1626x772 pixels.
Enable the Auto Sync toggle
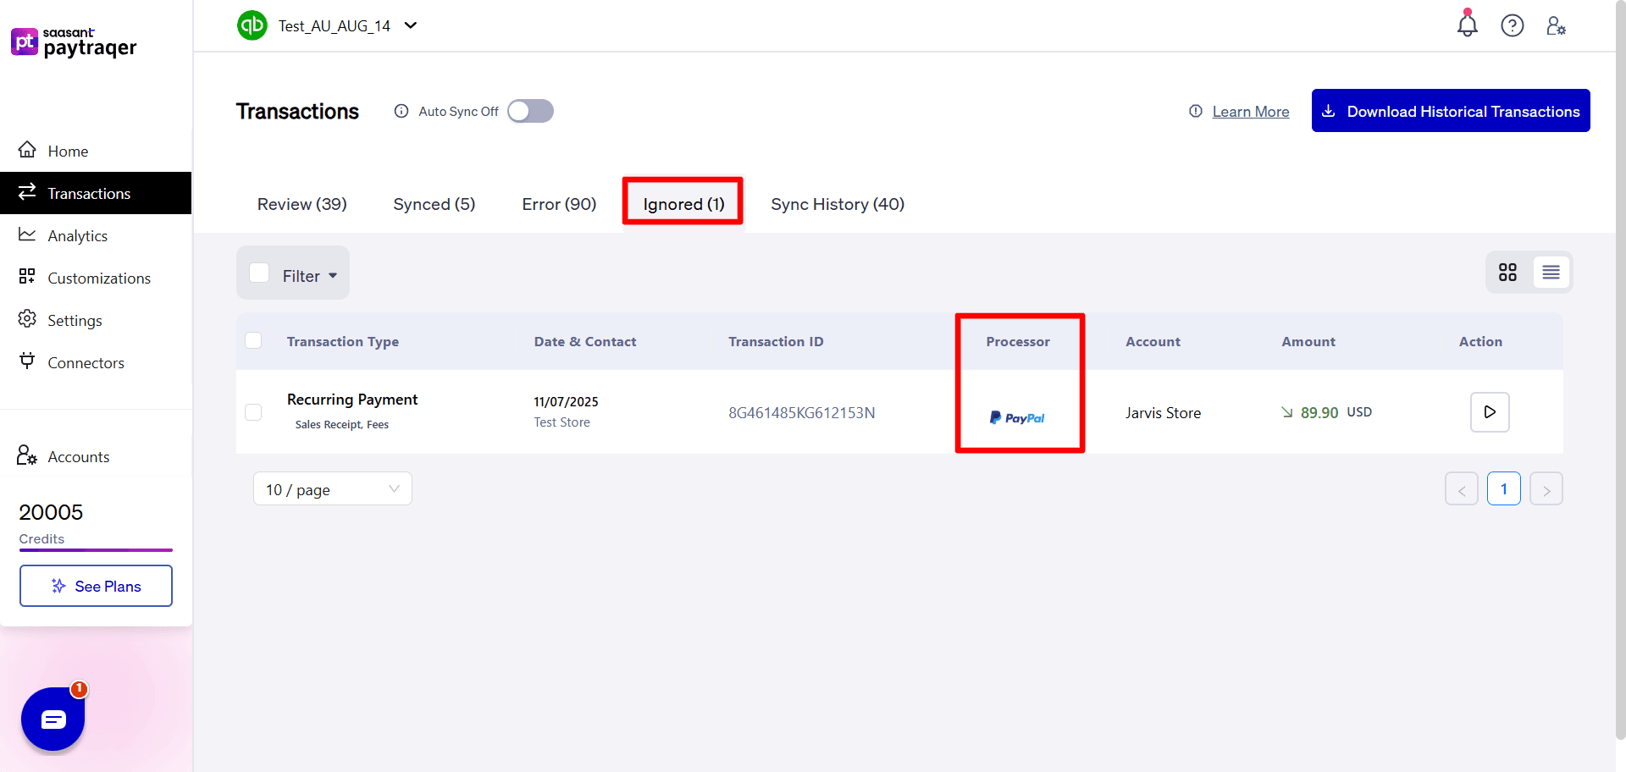coord(530,111)
